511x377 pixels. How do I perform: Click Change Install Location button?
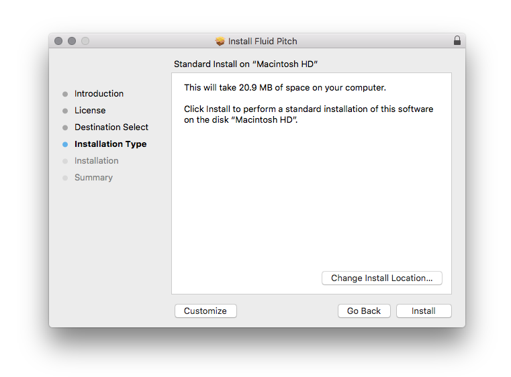(381, 278)
